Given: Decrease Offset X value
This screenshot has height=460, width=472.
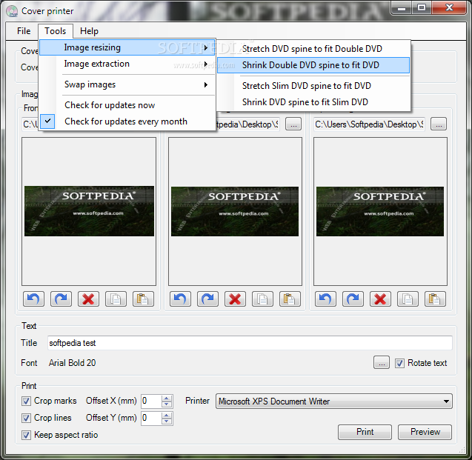Looking at the screenshot, I should 167,404.
